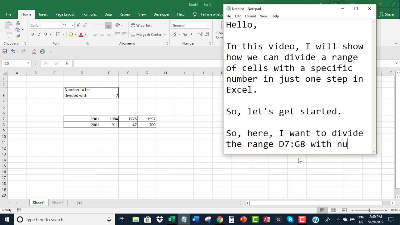
Task: Select the Normal view icon in status bar
Action: tap(322, 210)
